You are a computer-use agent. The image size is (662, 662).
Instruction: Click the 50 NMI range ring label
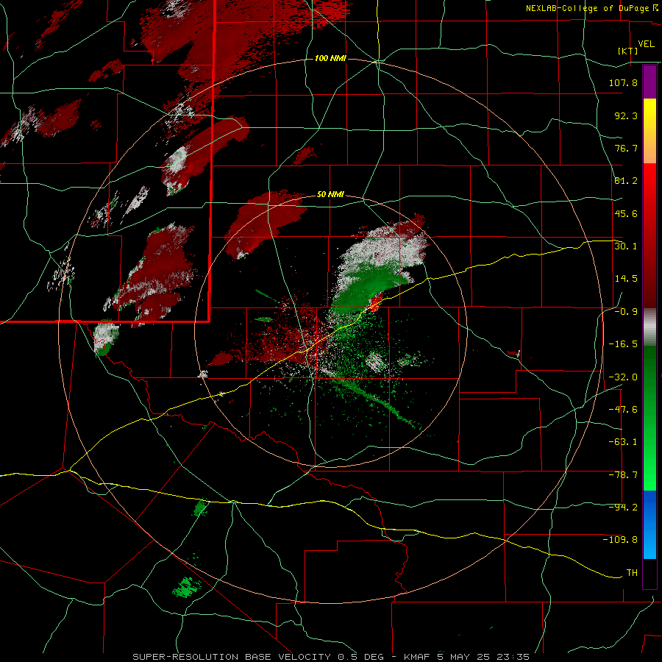tap(330, 195)
